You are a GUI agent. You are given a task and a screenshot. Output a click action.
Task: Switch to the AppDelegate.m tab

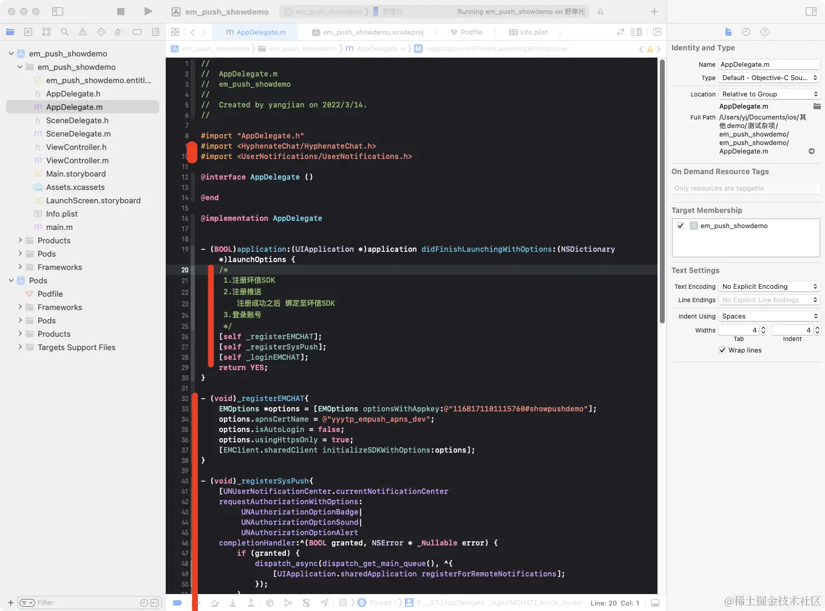(x=255, y=32)
